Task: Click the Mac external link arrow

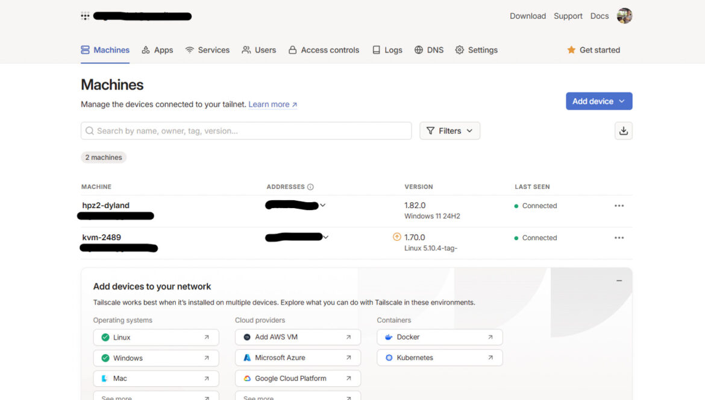Action: click(207, 378)
